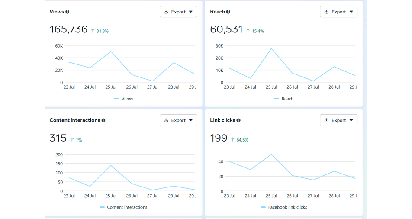Open the Content interactions Export dropdown arrow
Screen dimensions: 412x219
tap(191, 120)
